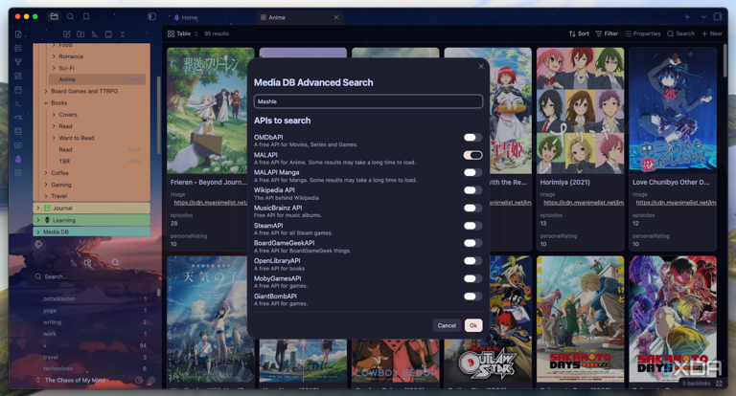
Task: Toggle auto-reveal current file icon
Action: (x=108, y=34)
